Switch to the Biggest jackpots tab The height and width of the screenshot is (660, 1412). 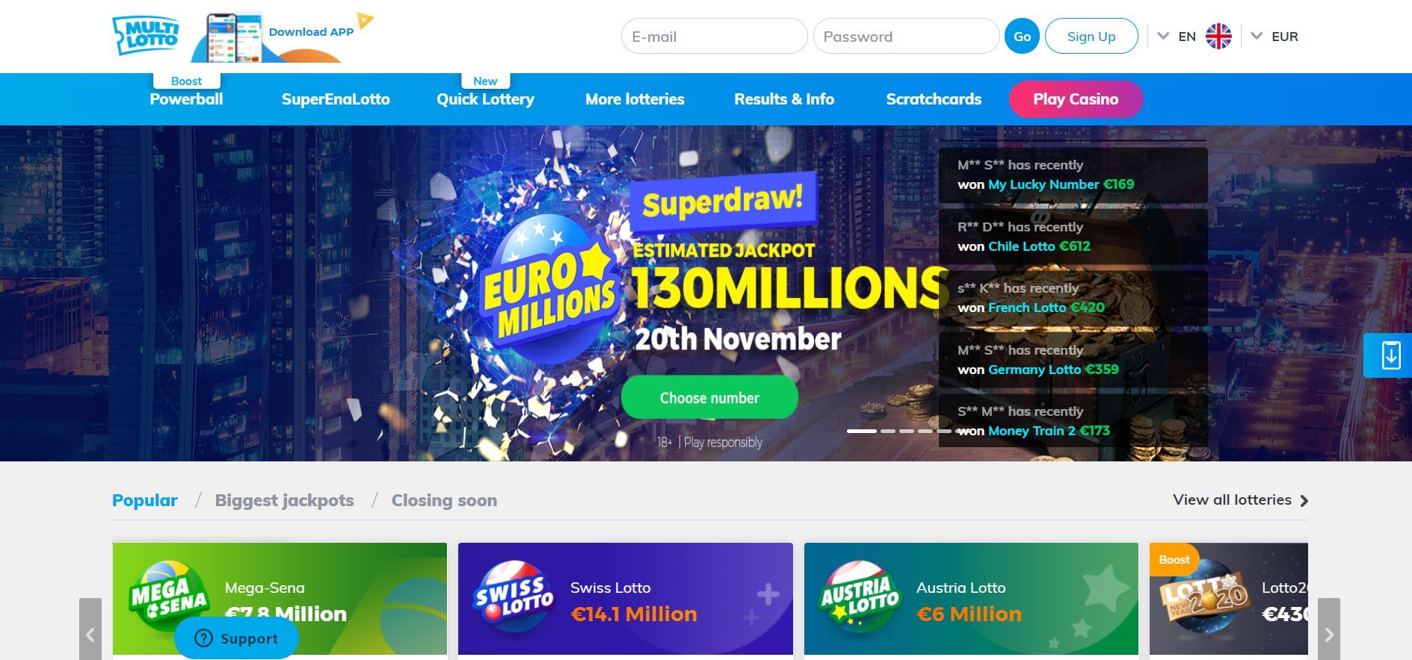[285, 500]
